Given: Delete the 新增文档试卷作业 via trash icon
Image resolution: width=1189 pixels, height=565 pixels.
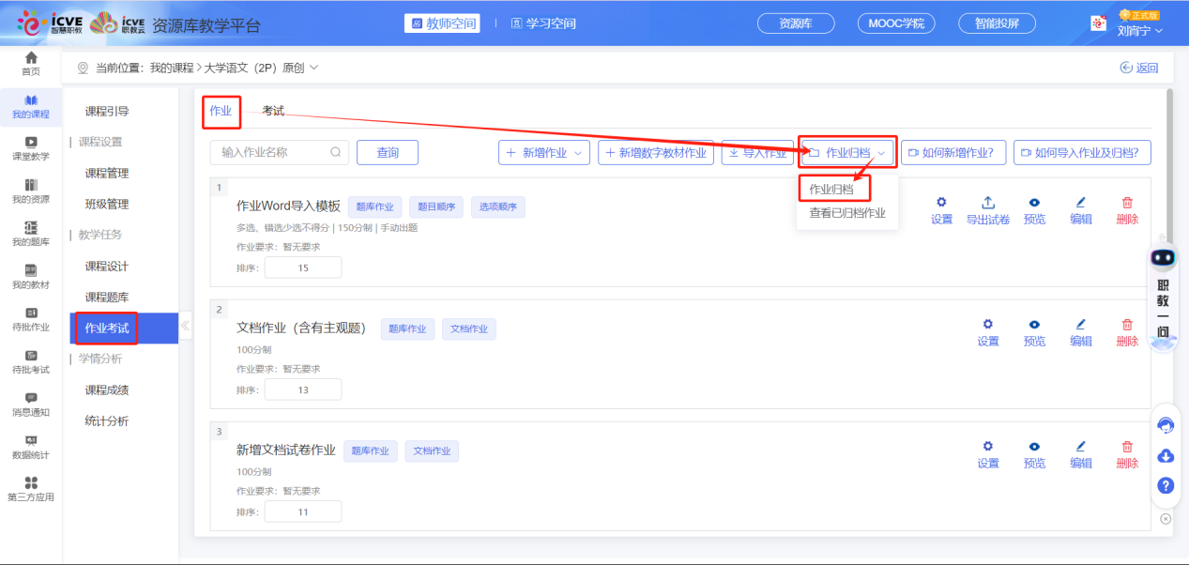Looking at the screenshot, I should (x=1127, y=447).
